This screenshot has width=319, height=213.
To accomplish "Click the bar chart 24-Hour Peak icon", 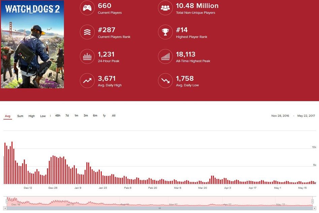I will pyautogui.click(x=87, y=56).
